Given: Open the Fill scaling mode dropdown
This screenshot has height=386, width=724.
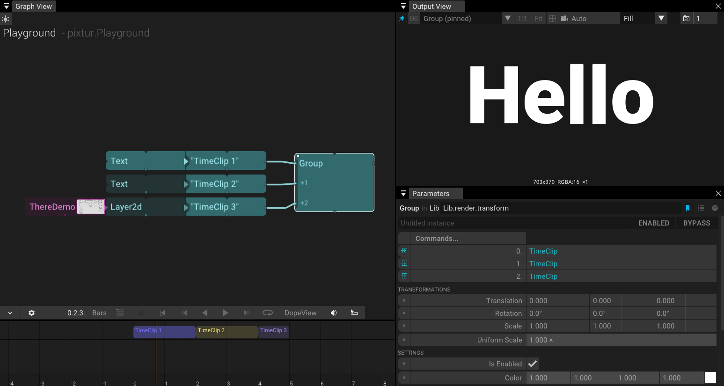Looking at the screenshot, I should [x=661, y=19].
